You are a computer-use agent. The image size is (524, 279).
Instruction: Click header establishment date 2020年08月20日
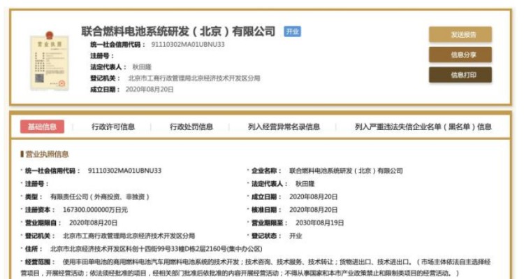point(150,90)
